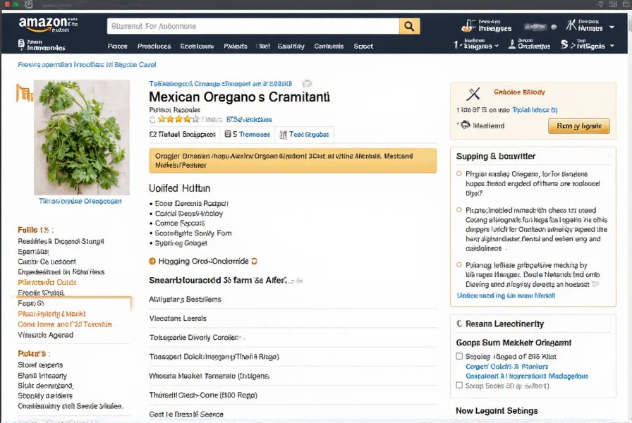Open the blue link in buy box price line
The height and width of the screenshot is (423, 632).
point(535,109)
